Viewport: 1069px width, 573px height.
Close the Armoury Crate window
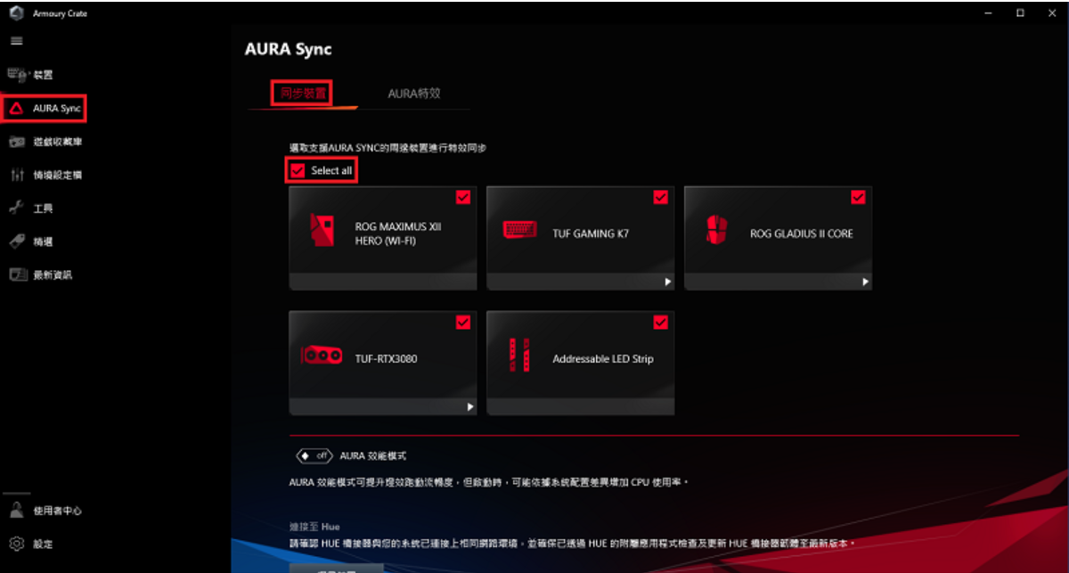(x=1052, y=12)
